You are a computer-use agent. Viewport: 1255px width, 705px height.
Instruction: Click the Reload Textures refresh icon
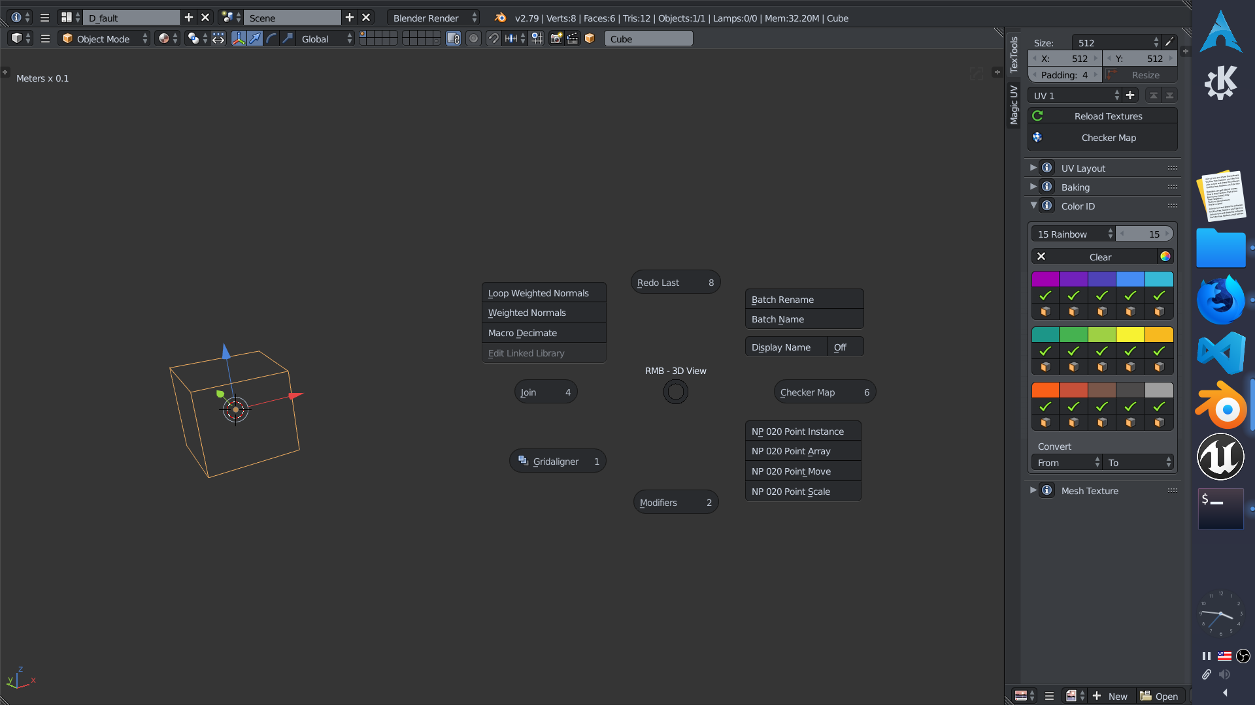click(1037, 116)
